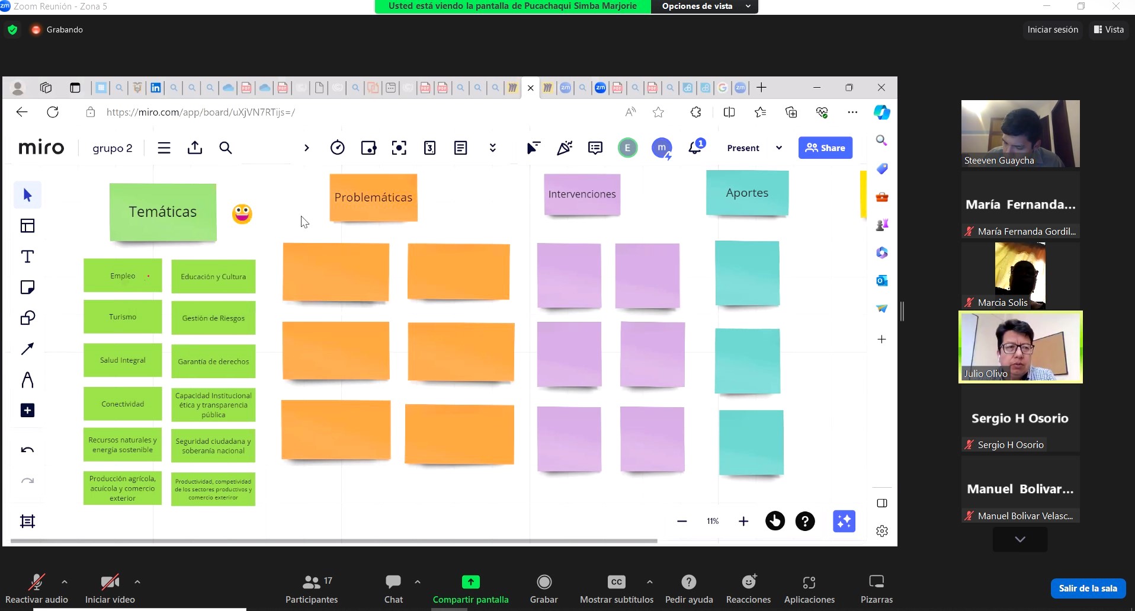Click the blue Share button in Miro

coord(825,148)
